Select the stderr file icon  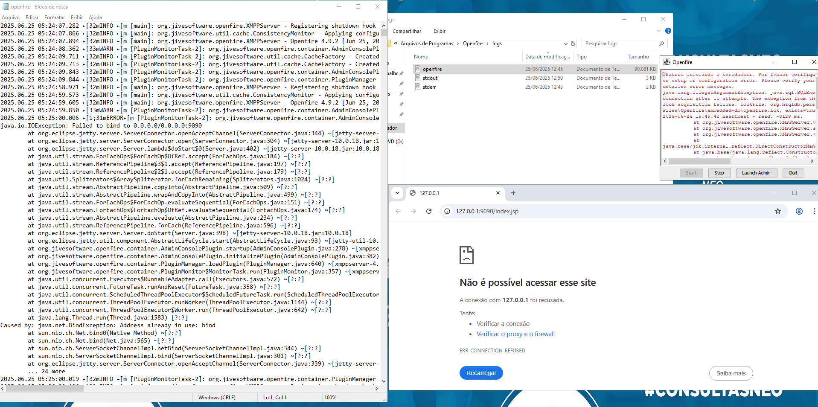click(418, 87)
